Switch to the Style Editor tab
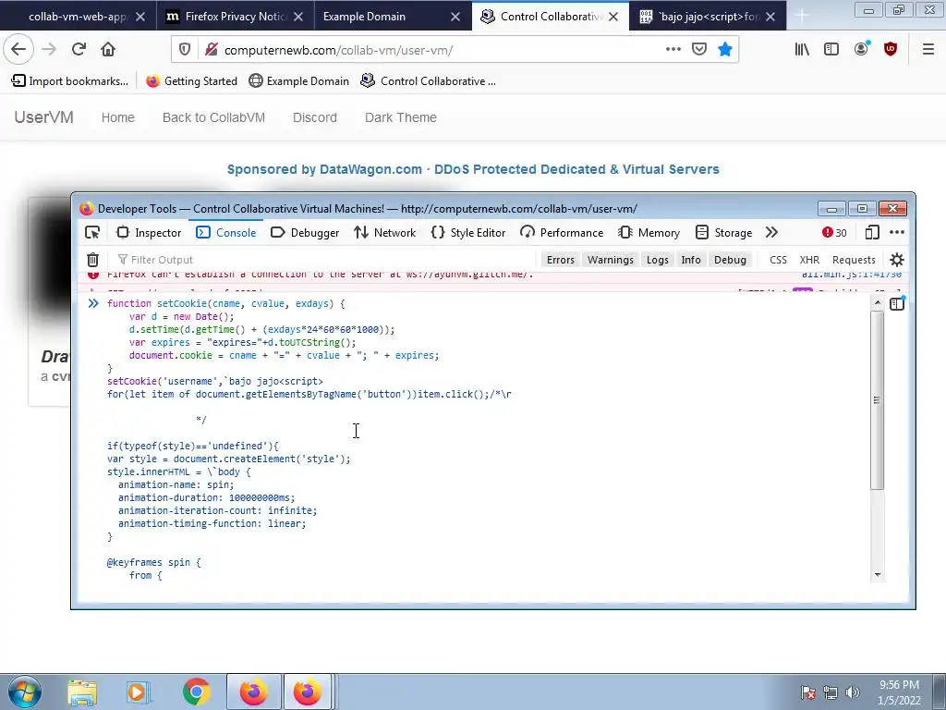The height and width of the screenshot is (710, 946). click(468, 232)
